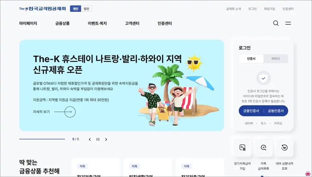The height and width of the screenshot is (177, 312).
Task: Click the 5 / 5 slide counter
Action: tap(76, 139)
